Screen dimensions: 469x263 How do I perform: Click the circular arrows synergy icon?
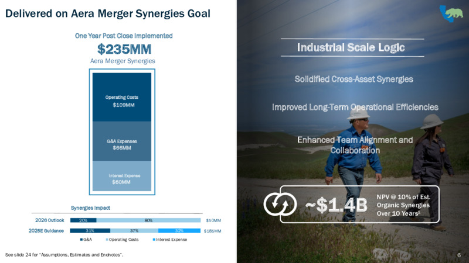[280, 204]
